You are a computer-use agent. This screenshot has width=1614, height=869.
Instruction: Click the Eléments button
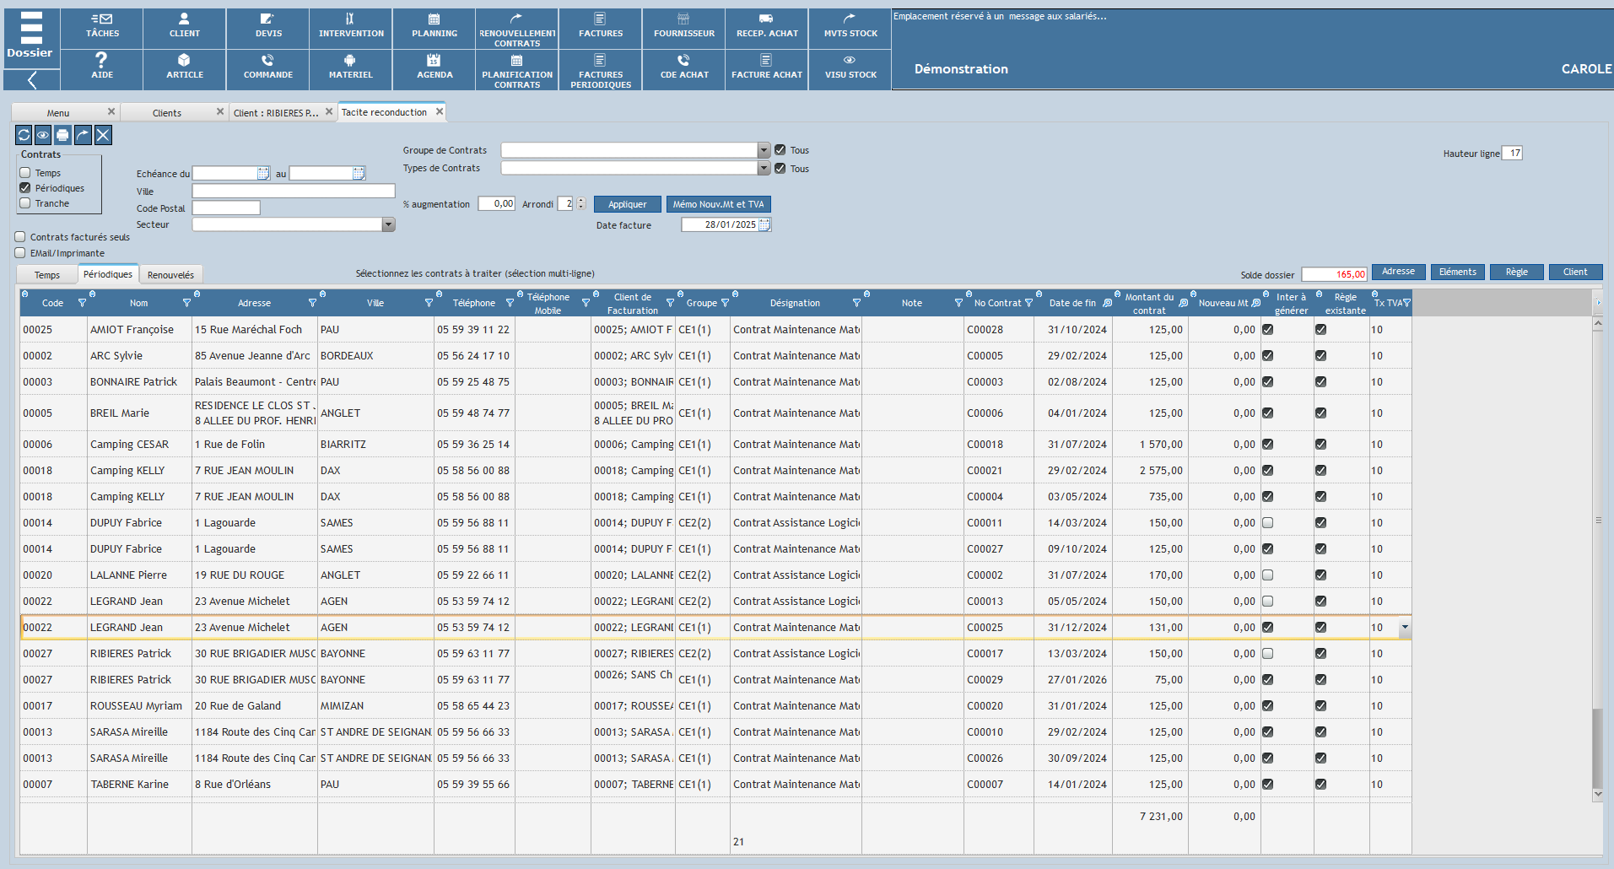coord(1457,272)
